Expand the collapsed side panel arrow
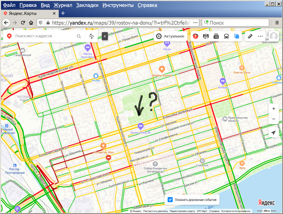Screen dimensions: 283x214 (x=105, y=36)
